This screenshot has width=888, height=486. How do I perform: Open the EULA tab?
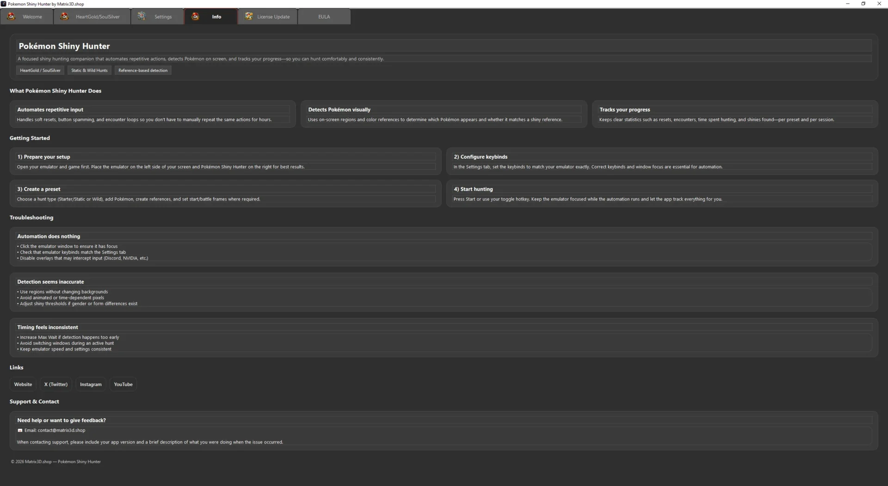coord(324,17)
